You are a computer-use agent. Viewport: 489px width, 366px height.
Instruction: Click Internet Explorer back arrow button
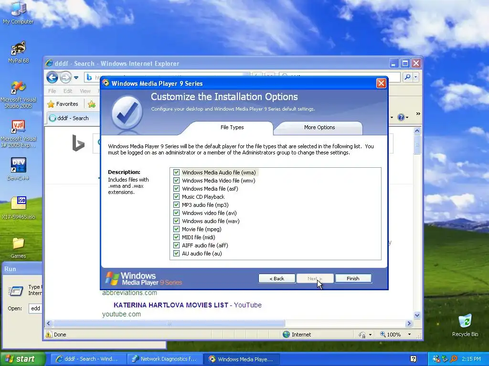tap(52, 77)
